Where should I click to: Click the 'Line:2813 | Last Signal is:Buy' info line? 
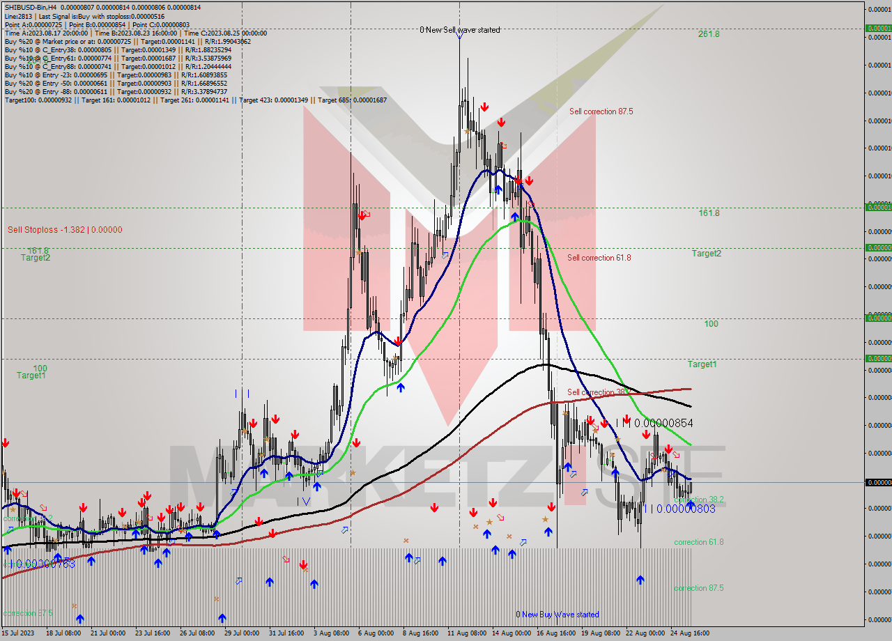(84, 16)
